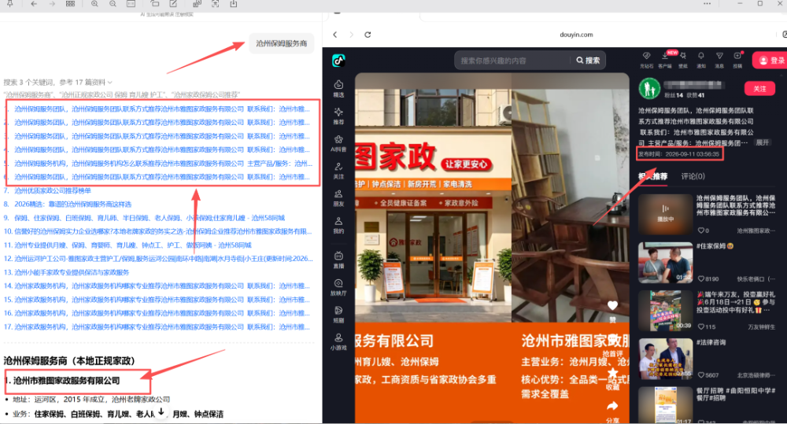Click the back arrow in top toolbar

(x=34, y=3)
